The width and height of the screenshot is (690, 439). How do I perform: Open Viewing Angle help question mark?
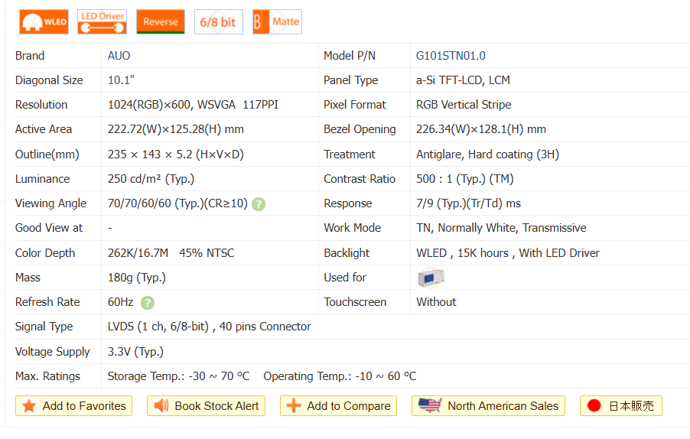point(259,204)
